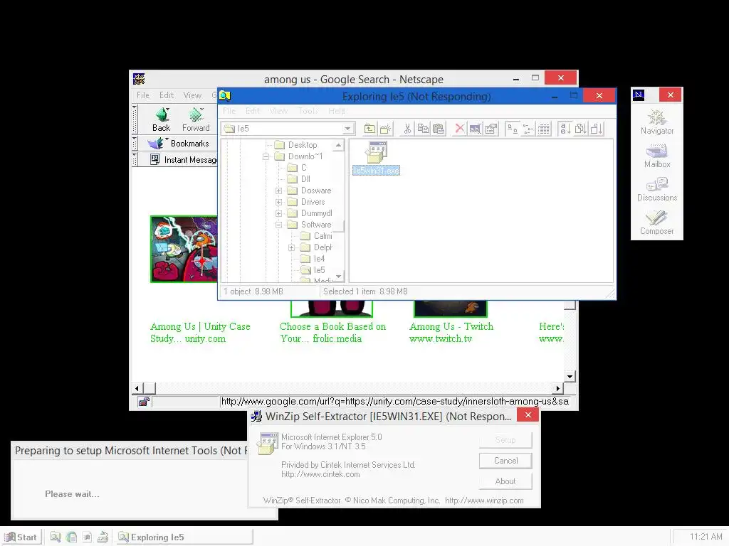Open Discussions in Netscape component bar
The width and height of the screenshot is (729, 546).
[x=657, y=189]
